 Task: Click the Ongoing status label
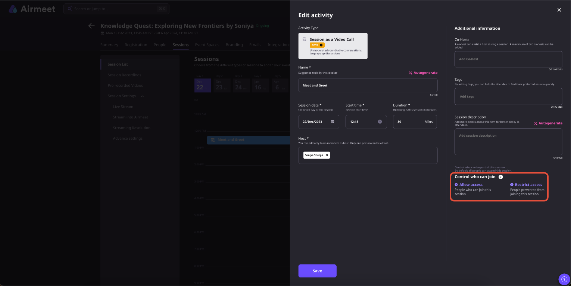coord(262,26)
